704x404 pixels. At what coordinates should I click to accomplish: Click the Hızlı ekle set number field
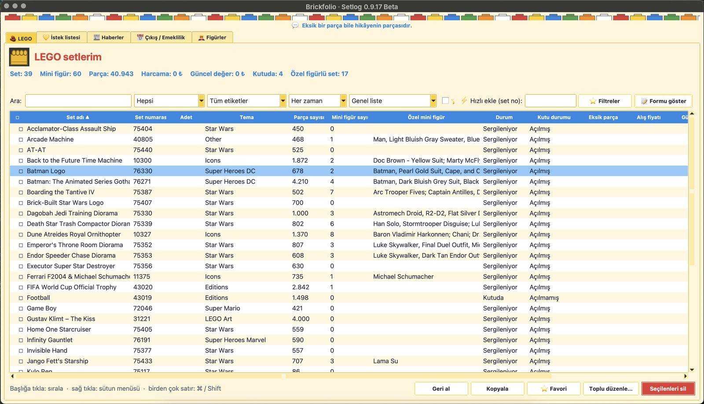pyautogui.click(x=550, y=101)
